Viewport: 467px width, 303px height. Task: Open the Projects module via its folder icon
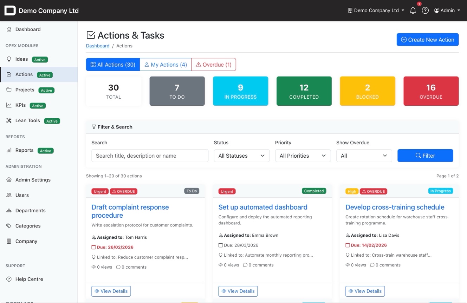(9, 90)
